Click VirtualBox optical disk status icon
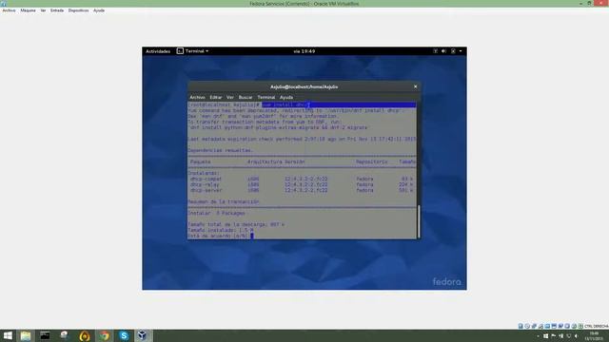 (x=527, y=326)
